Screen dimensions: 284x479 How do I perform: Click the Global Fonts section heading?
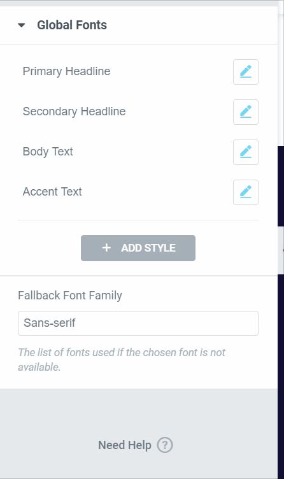(x=72, y=25)
